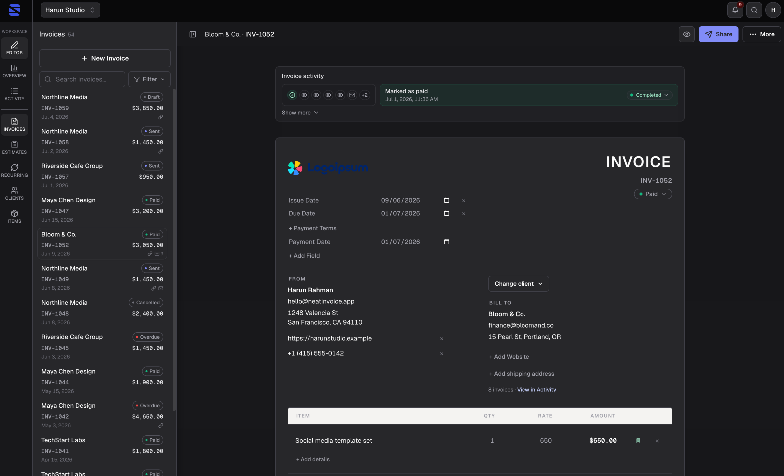Viewport: 784px width, 476px height.
Task: Open the Due Date calendar picker
Action: (x=447, y=213)
